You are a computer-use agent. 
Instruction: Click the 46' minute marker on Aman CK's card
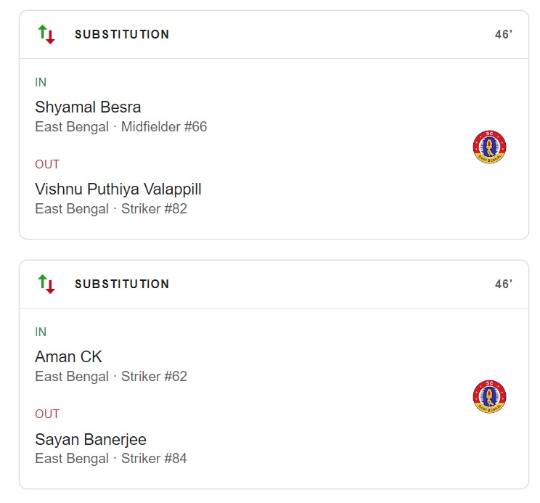pyautogui.click(x=503, y=284)
